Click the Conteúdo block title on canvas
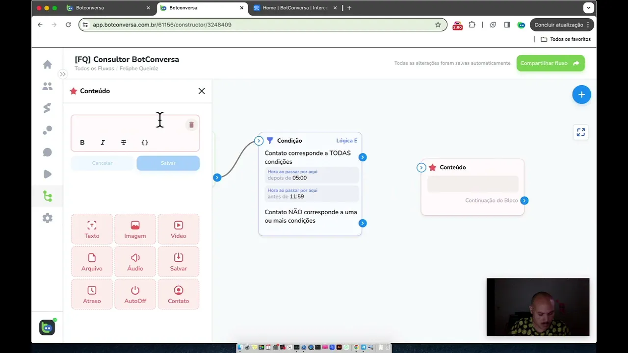 pyautogui.click(x=453, y=167)
